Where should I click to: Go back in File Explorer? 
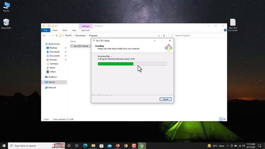(44, 36)
